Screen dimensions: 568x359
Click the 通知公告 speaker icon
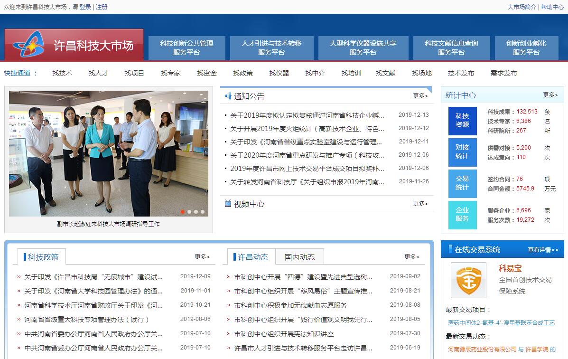(x=228, y=96)
